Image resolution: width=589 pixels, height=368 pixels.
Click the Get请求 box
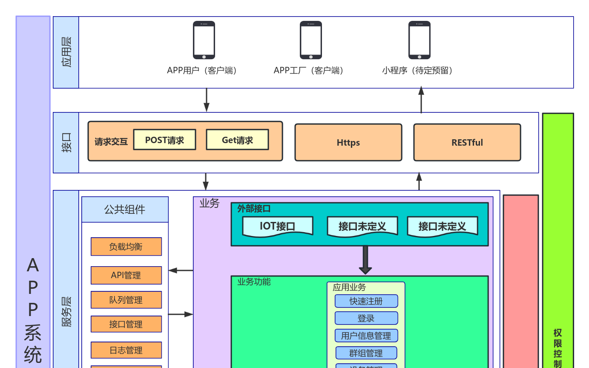pyautogui.click(x=237, y=140)
